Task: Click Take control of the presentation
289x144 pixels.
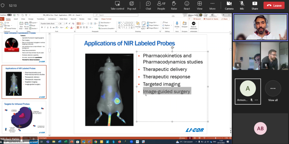Action: tap(117, 6)
